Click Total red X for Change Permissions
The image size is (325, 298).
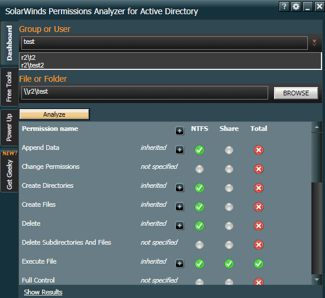click(x=259, y=169)
